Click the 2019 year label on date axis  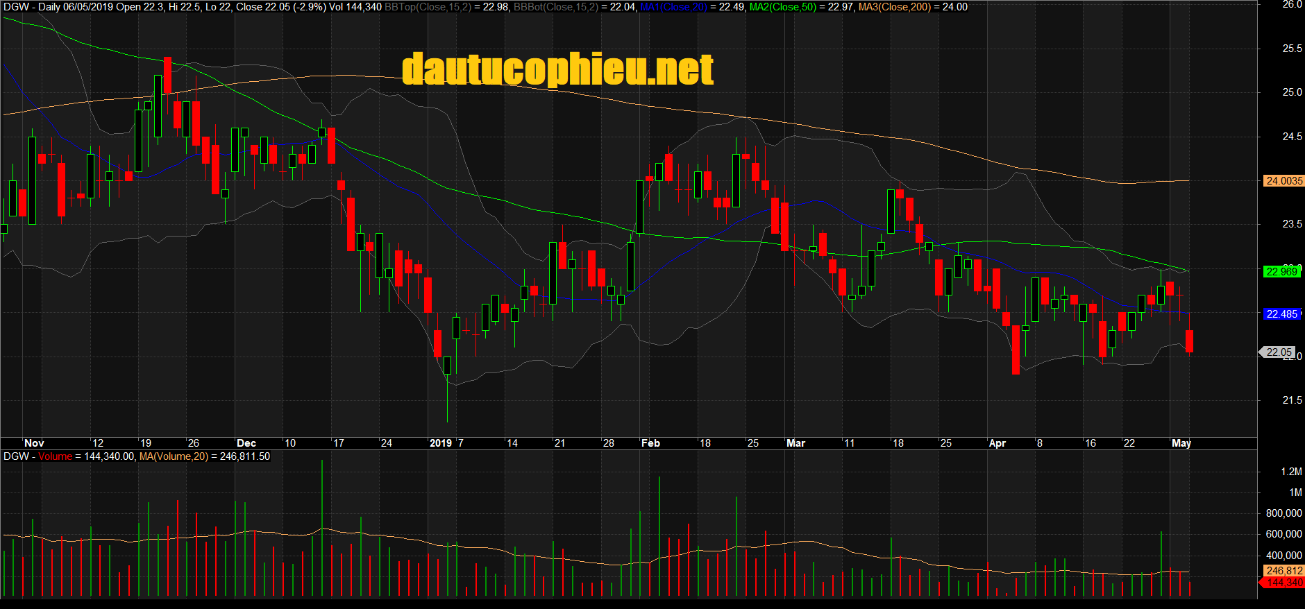click(x=441, y=443)
